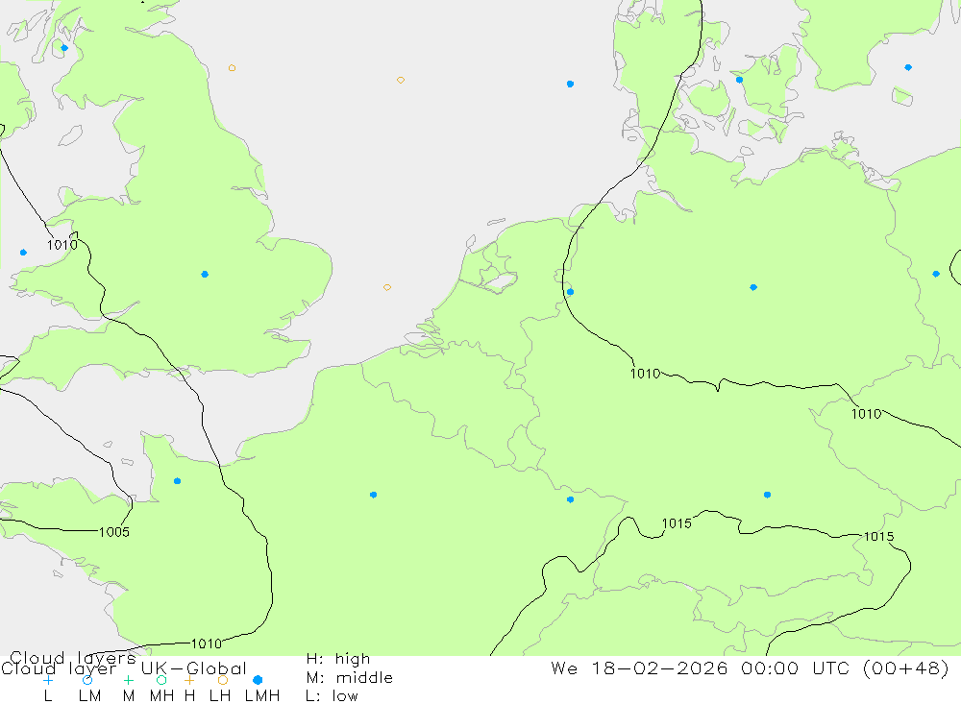961x704 pixels.
Task: Click the green MH circle legend symbol
Action: (161, 680)
